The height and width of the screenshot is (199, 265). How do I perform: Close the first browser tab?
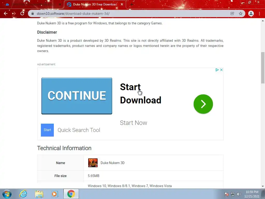point(60,4)
